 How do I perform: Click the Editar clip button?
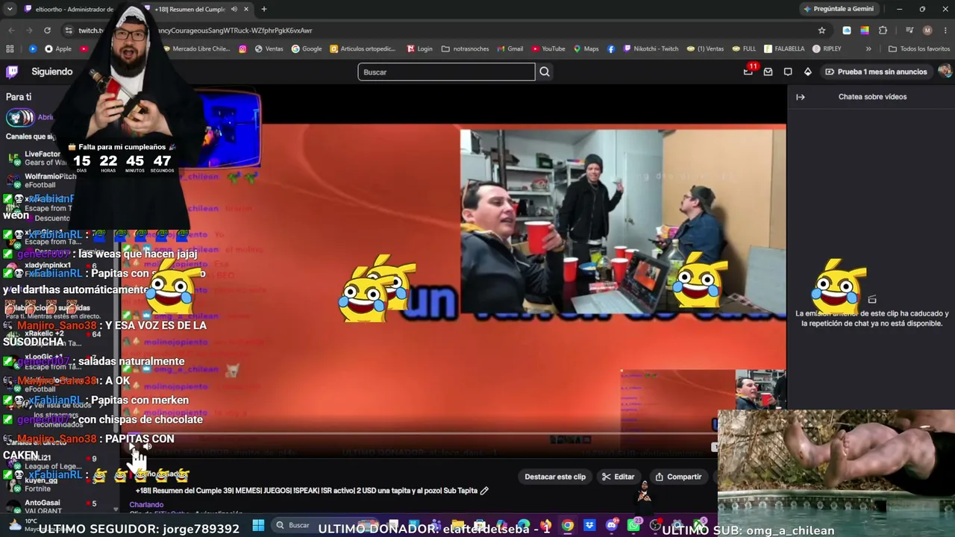(619, 477)
